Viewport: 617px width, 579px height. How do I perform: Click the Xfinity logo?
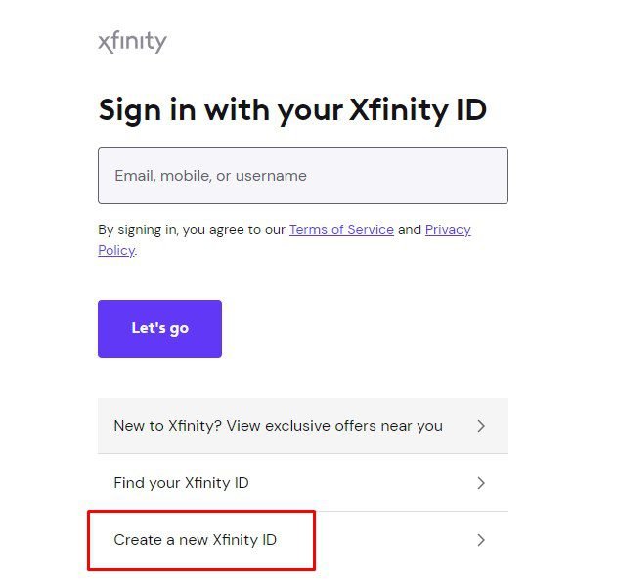coord(132,42)
